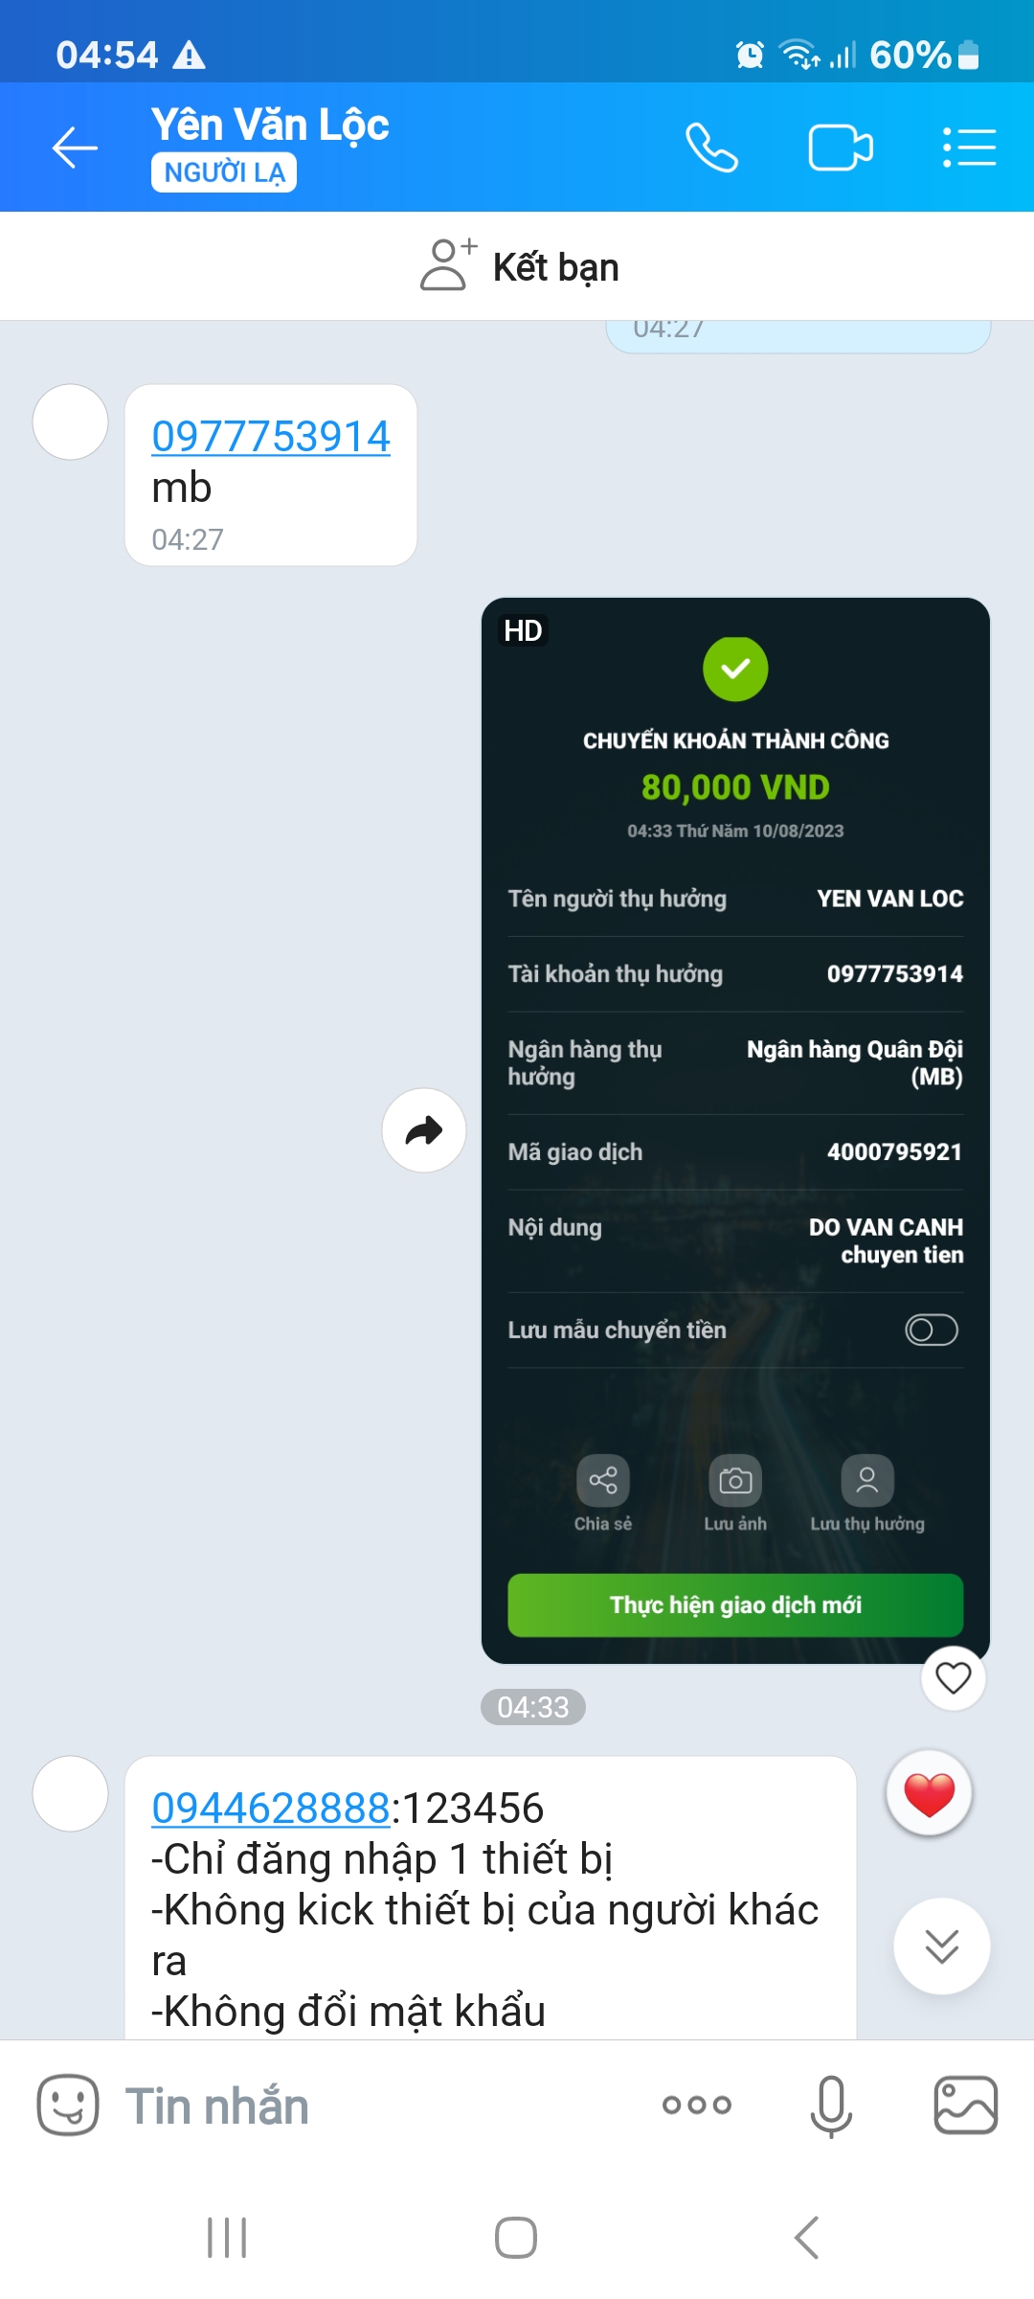Open Android recent apps button

(227, 2238)
